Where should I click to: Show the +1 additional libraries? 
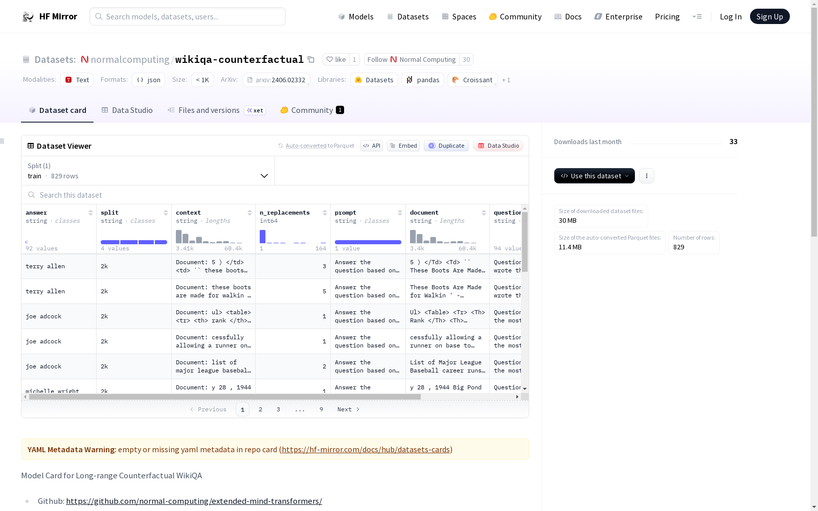point(506,80)
